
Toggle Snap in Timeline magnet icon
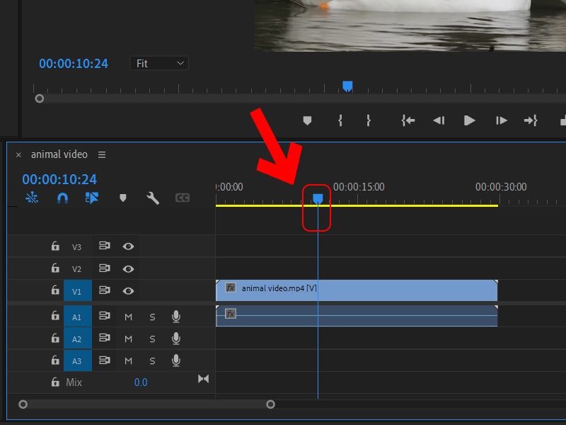point(62,198)
